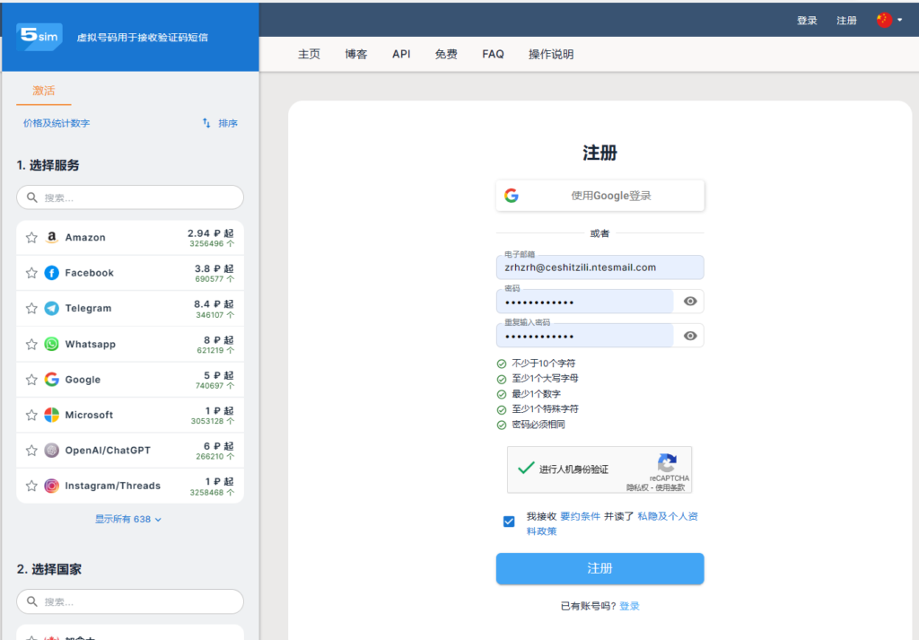
Task: Click the blue 注册 submit button
Action: click(x=600, y=568)
